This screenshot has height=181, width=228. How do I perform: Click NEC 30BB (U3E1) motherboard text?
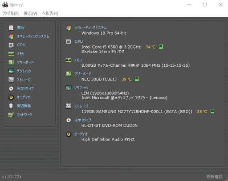click(99, 79)
